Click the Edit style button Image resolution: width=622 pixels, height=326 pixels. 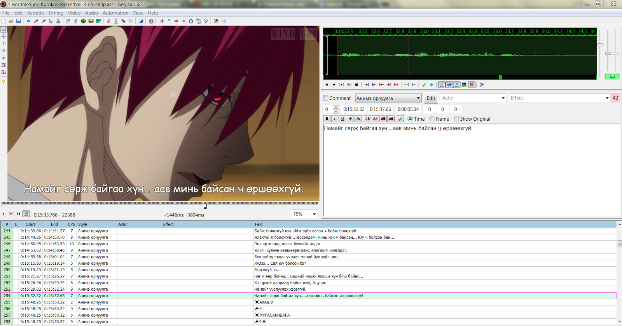click(x=431, y=98)
